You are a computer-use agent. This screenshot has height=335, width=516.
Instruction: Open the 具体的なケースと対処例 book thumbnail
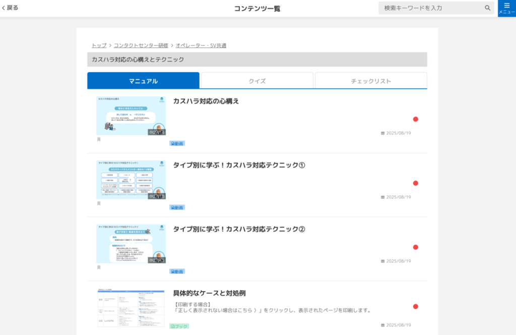pos(131,307)
